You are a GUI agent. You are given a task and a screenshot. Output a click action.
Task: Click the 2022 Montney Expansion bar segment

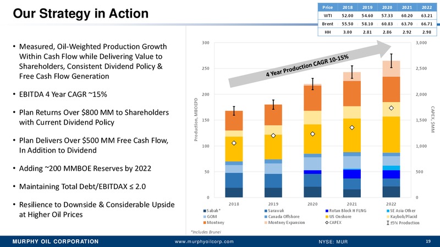click(391, 69)
